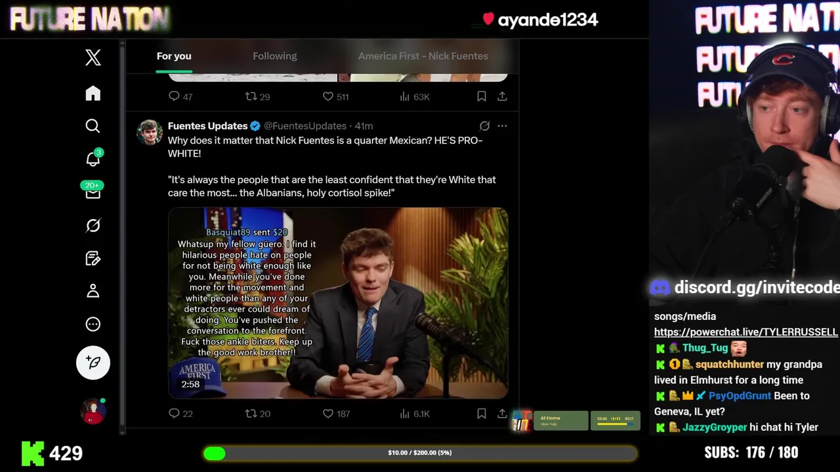The image size is (840, 472).
Task: Reply to Fuentes Updates post with 22 replies
Action: click(x=180, y=414)
